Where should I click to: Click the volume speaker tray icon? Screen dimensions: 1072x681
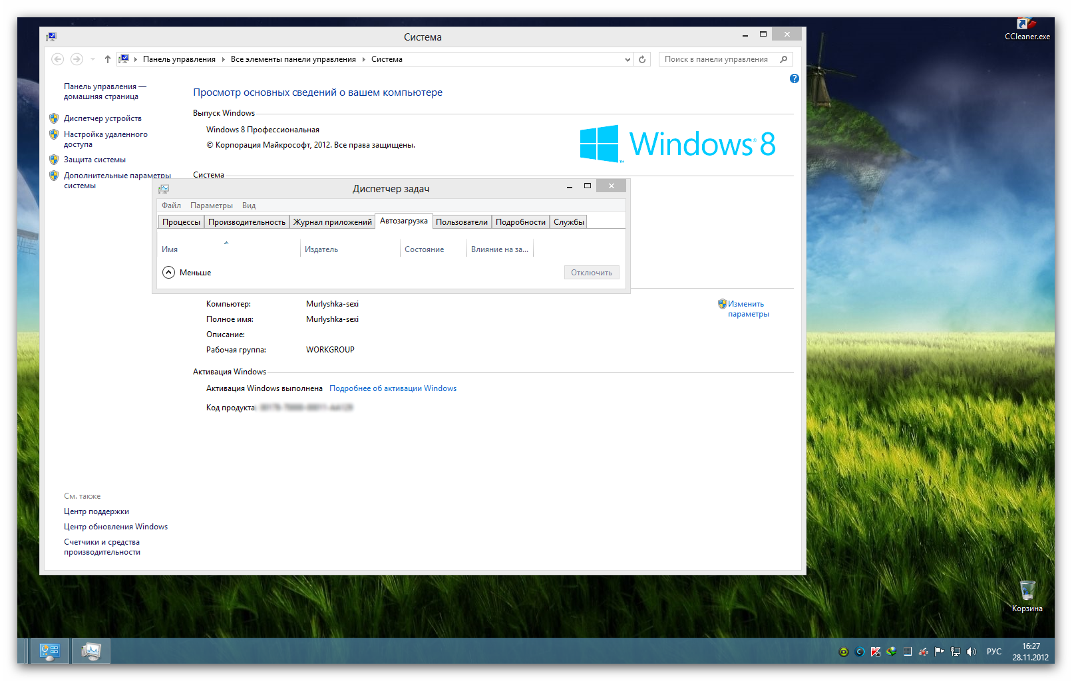pyautogui.click(x=971, y=652)
